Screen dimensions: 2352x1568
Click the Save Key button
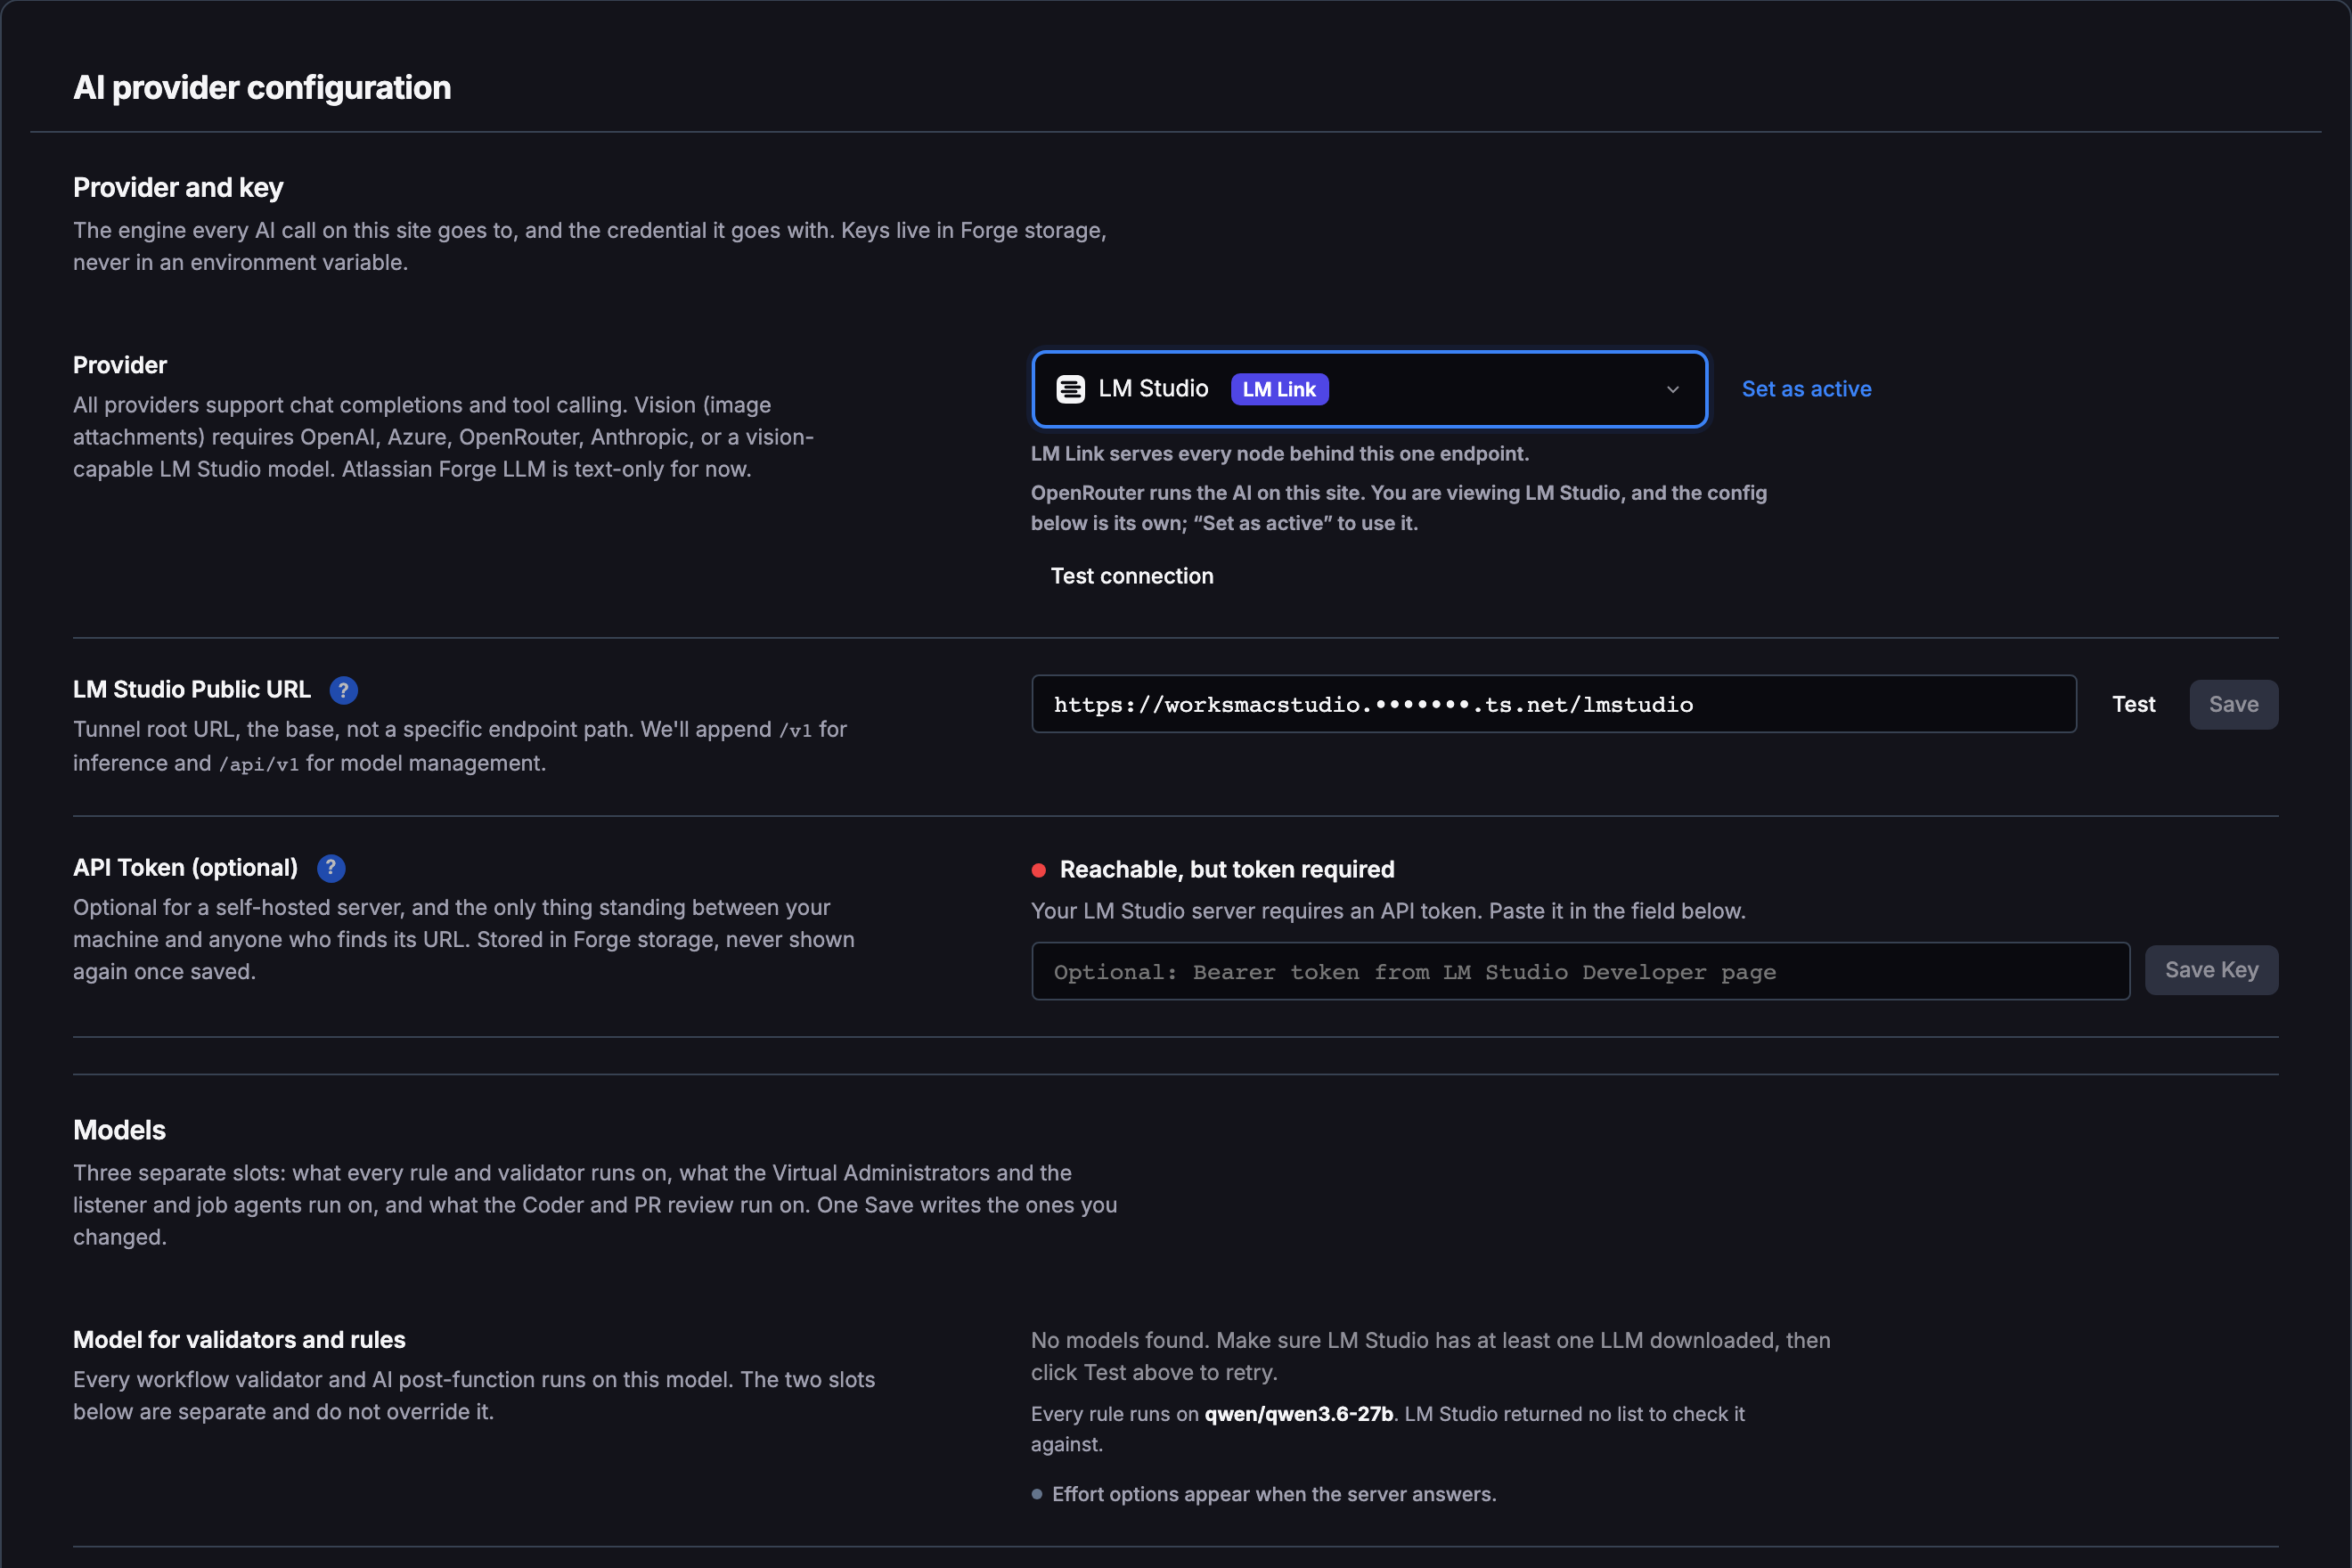tap(2211, 970)
